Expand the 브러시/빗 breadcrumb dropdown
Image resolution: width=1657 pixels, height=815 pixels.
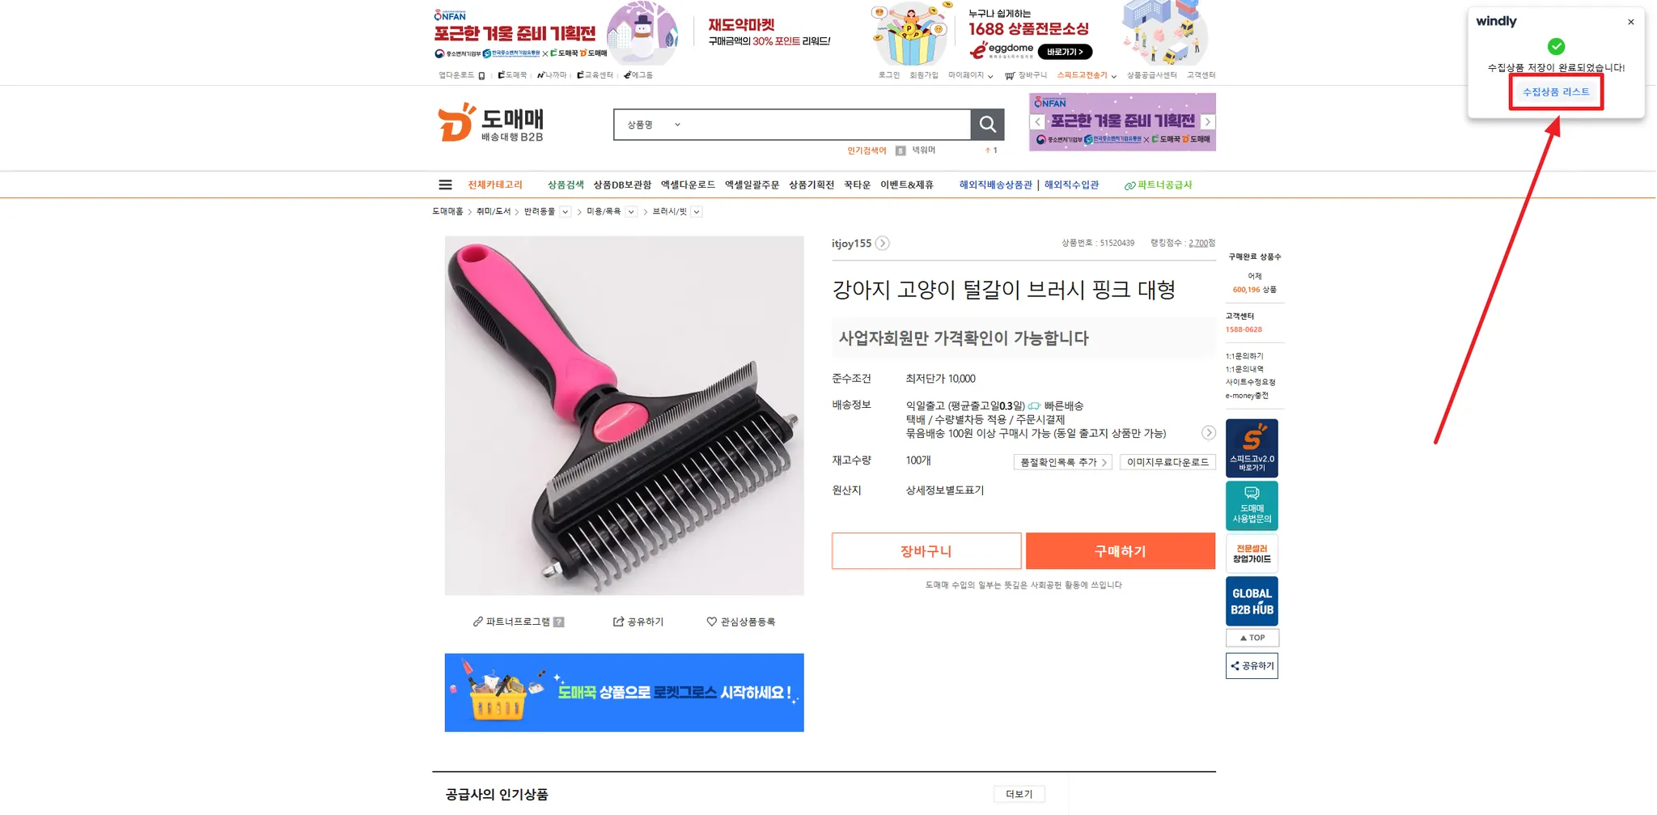click(x=697, y=211)
